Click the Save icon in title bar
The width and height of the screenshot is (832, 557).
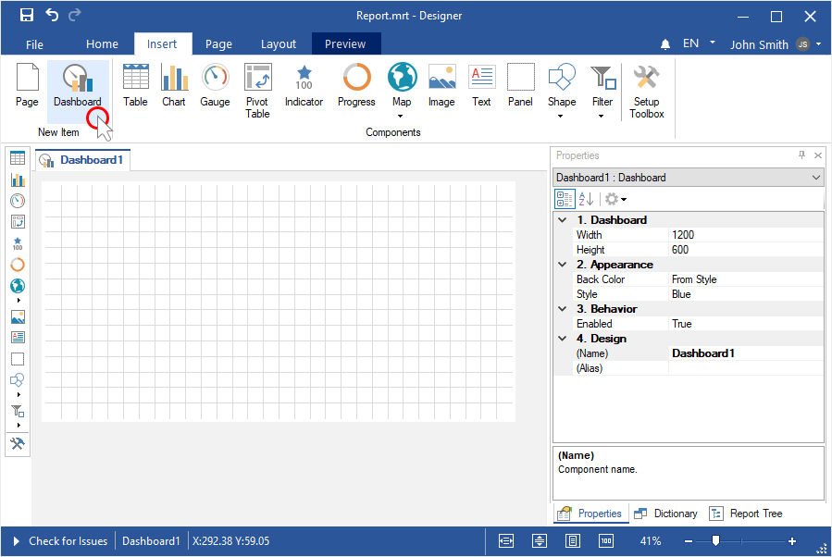(27, 15)
